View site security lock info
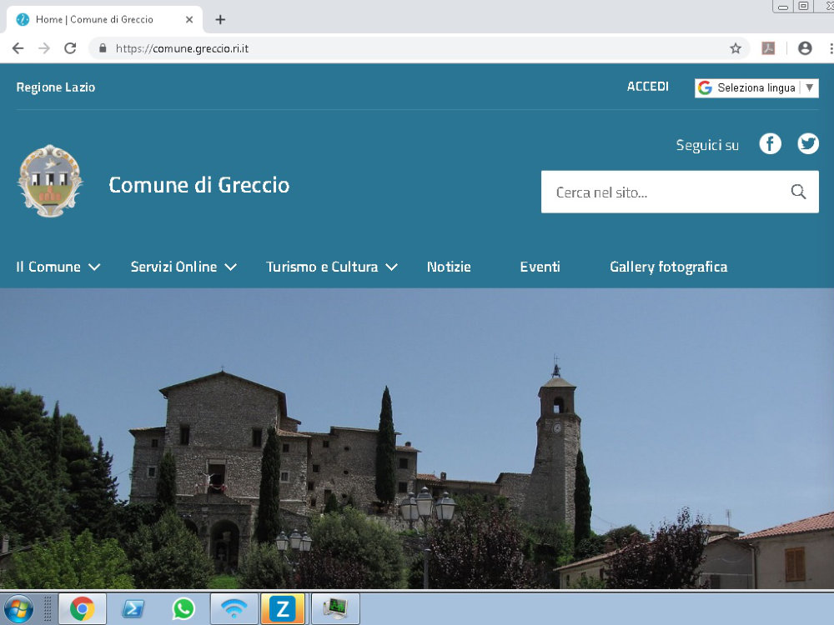The width and height of the screenshot is (834, 625). [103, 48]
